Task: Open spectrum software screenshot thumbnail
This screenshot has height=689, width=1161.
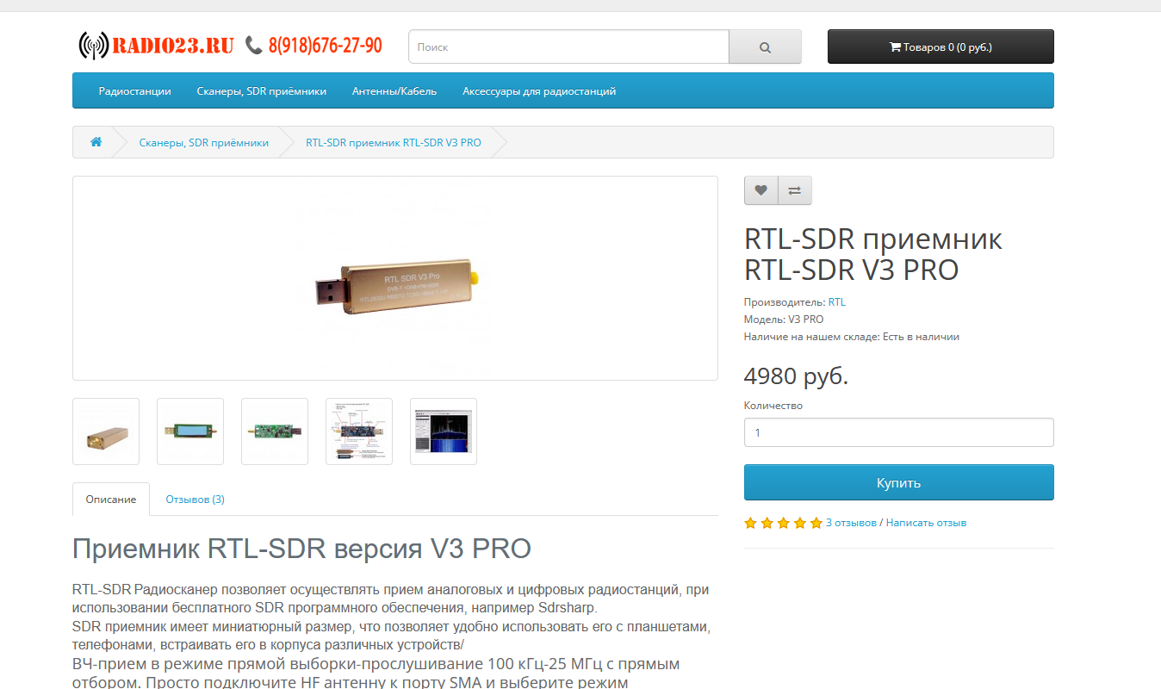Action: tap(444, 431)
